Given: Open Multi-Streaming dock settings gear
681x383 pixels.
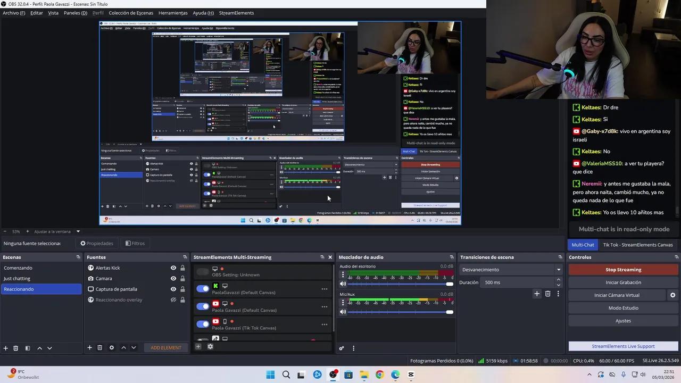Looking at the screenshot, I should [x=210, y=347].
